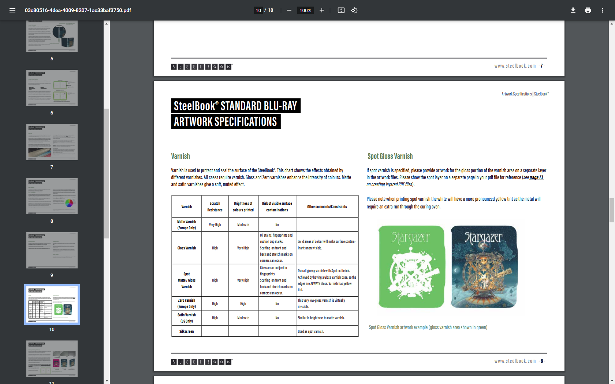Click the green Stargazer spot varnish image

411,267
